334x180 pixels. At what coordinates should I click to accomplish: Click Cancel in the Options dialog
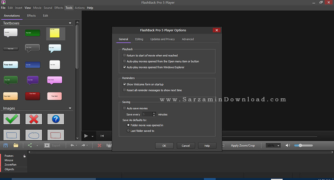point(186,146)
